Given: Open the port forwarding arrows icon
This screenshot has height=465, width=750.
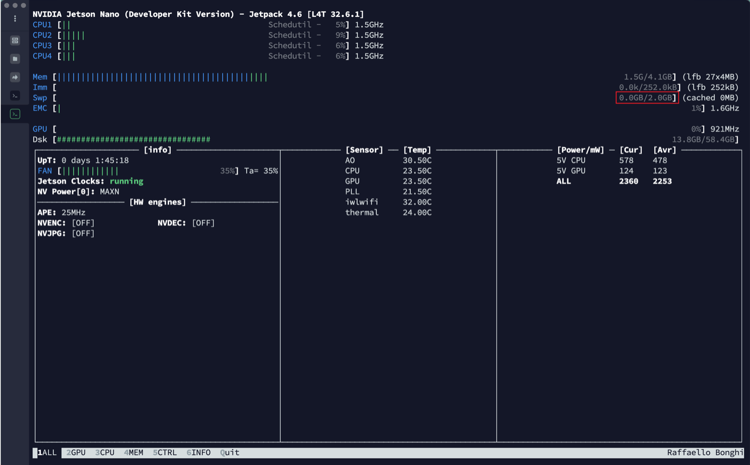Looking at the screenshot, I should pos(15,77).
